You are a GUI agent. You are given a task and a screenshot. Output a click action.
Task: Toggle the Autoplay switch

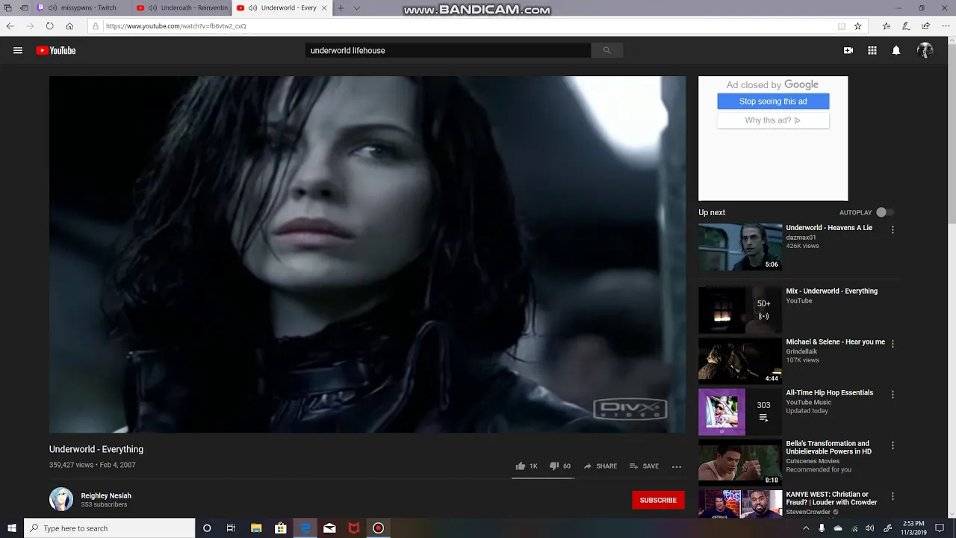pyautogui.click(x=884, y=212)
